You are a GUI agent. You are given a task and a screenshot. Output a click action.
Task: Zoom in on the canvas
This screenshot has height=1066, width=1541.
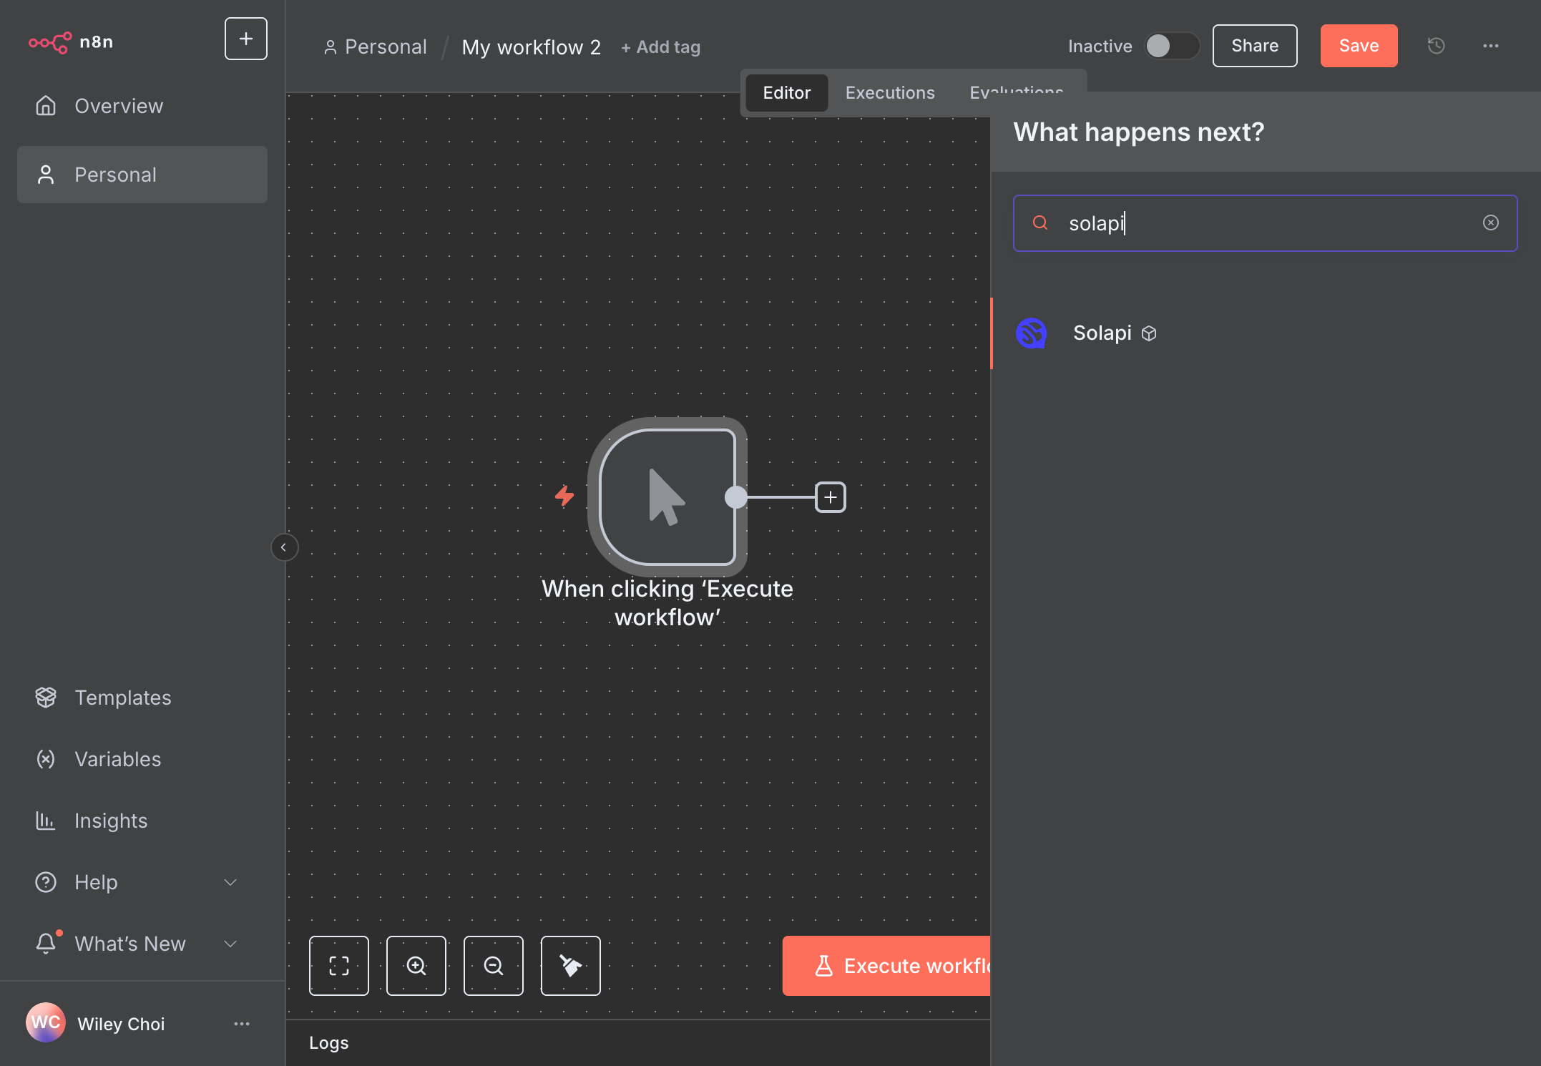[416, 966]
